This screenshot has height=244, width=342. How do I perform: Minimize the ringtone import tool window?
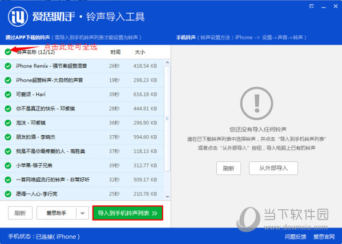point(324,7)
